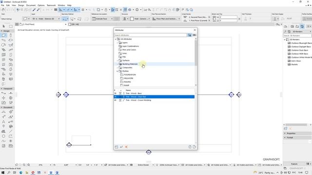This screenshot has width=312, height=175.
Task: Select the Marquee tool in the toolbox
Action: pyautogui.click(x=11, y=26)
